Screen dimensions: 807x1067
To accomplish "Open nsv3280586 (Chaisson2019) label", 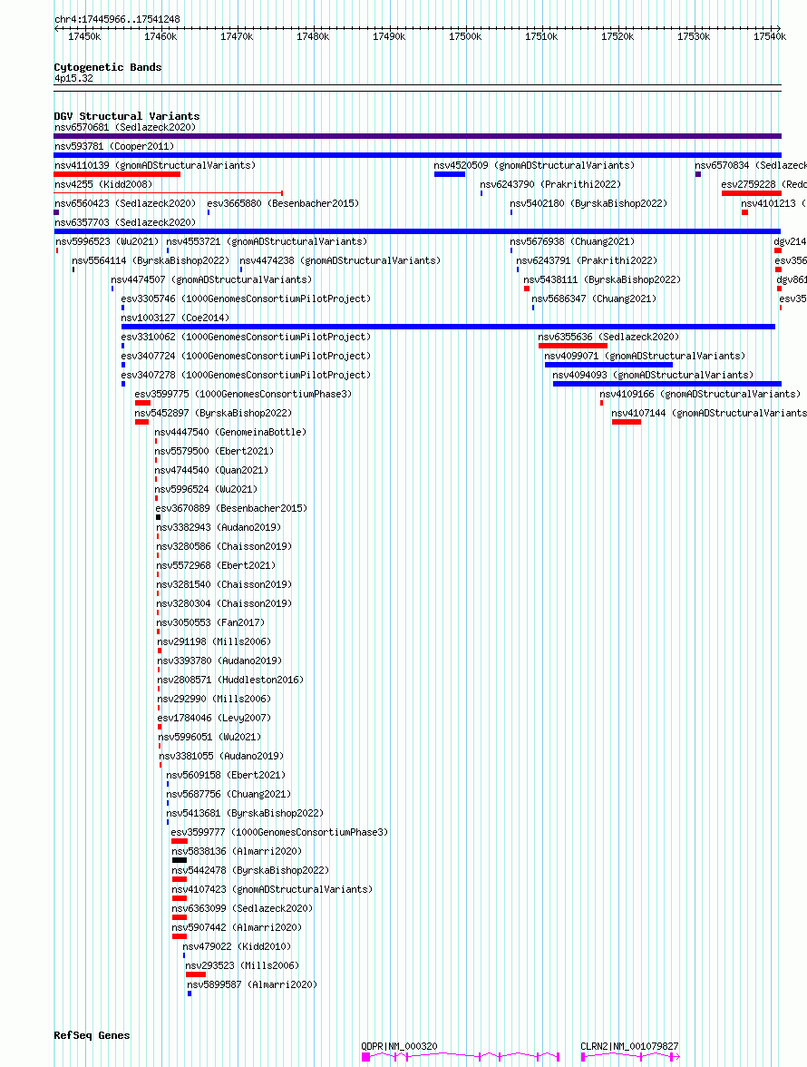I will [224, 546].
